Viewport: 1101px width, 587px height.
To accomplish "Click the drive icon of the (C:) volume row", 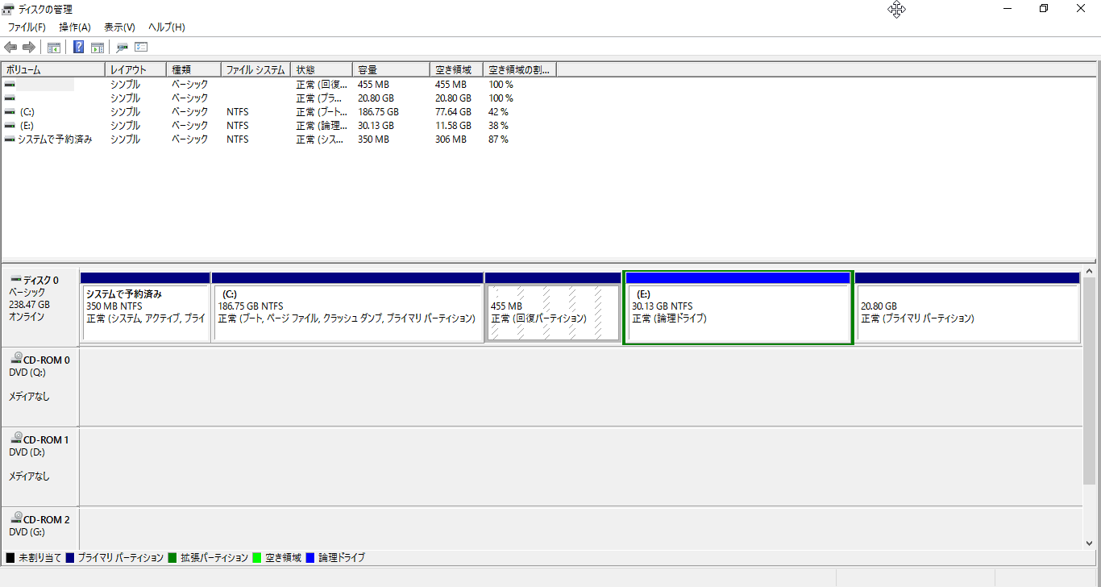I will [x=10, y=112].
